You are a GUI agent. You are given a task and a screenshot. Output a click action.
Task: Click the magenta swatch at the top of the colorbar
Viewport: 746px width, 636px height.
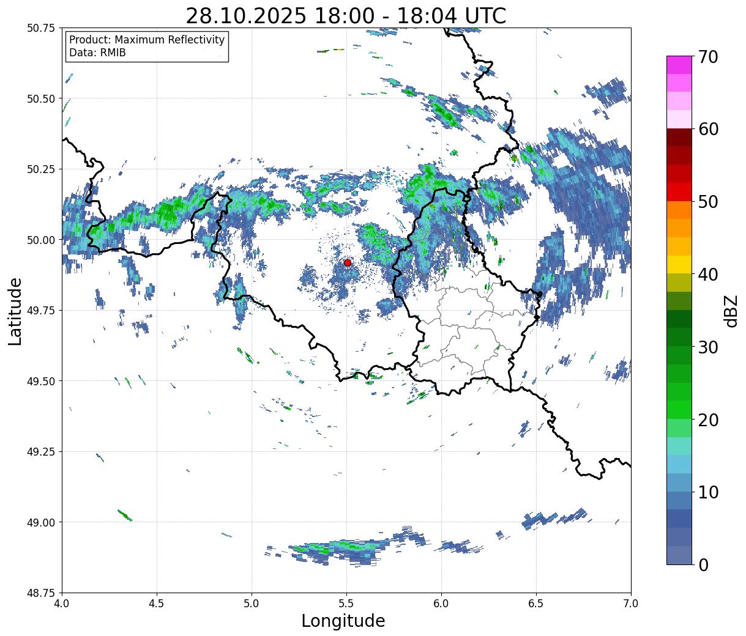[679, 65]
